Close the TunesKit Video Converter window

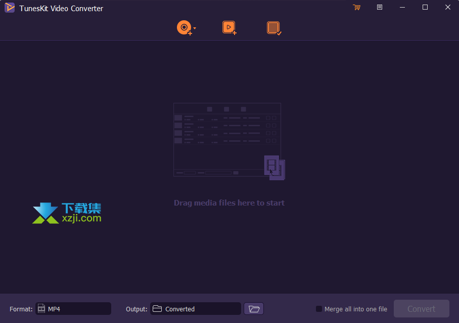(448, 7)
